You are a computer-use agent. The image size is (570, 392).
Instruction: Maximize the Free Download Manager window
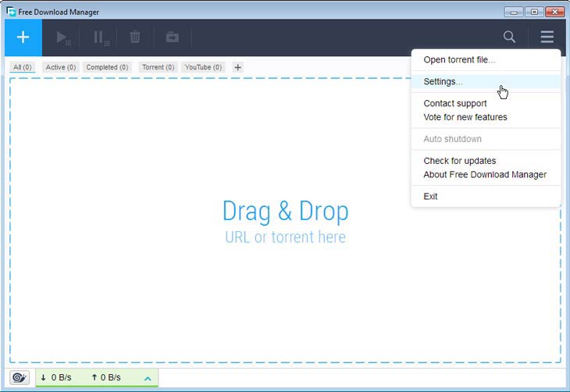coord(534,12)
